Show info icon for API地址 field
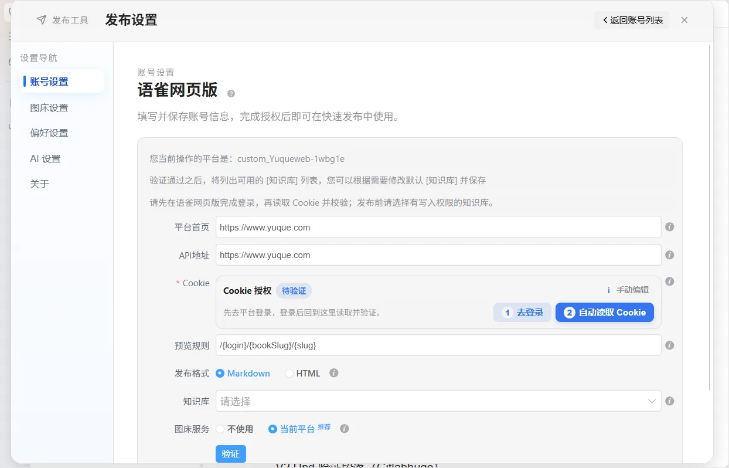729x468 pixels. click(670, 255)
